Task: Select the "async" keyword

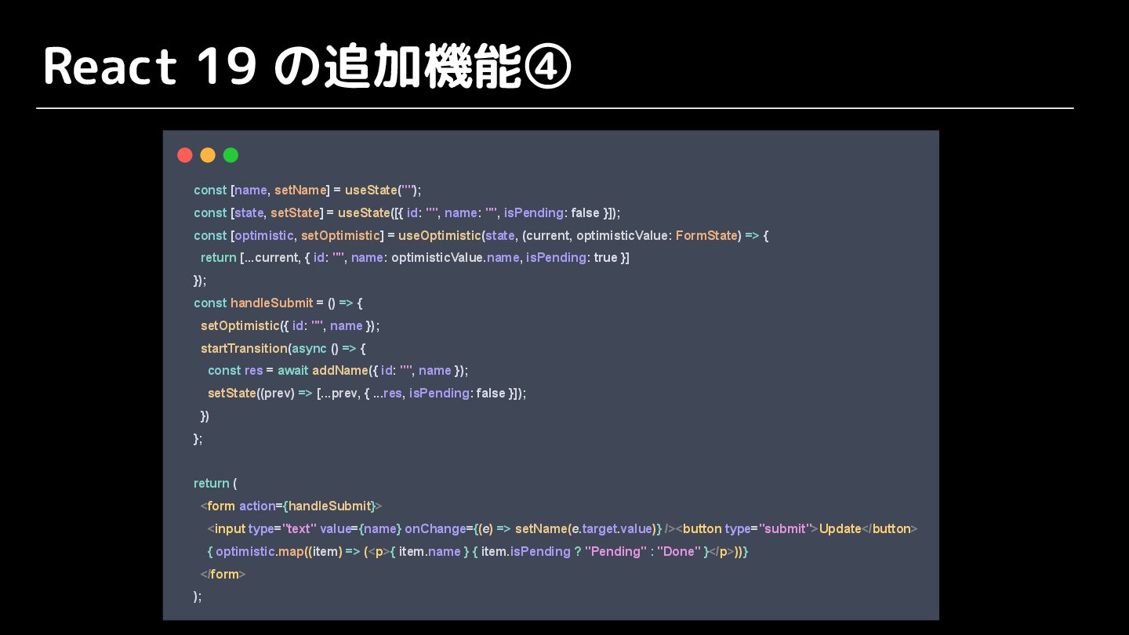Action: [x=309, y=348]
